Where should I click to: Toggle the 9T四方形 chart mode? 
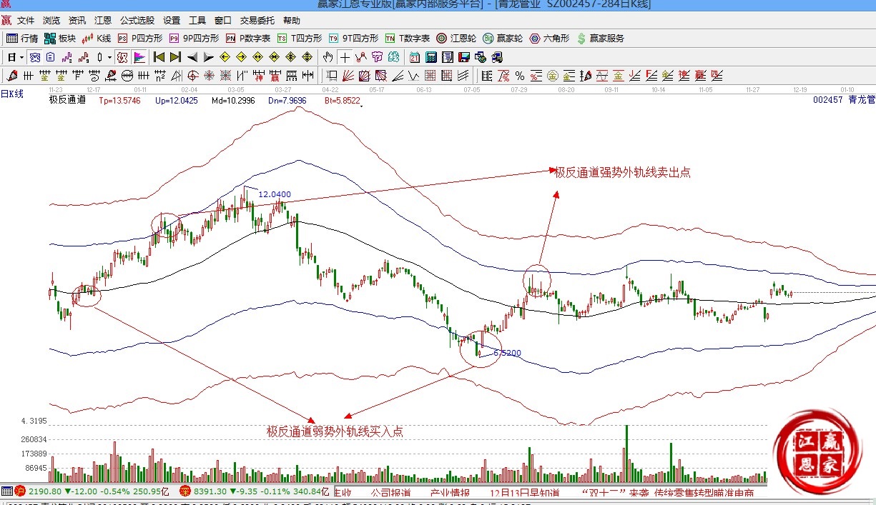pyautogui.click(x=353, y=39)
